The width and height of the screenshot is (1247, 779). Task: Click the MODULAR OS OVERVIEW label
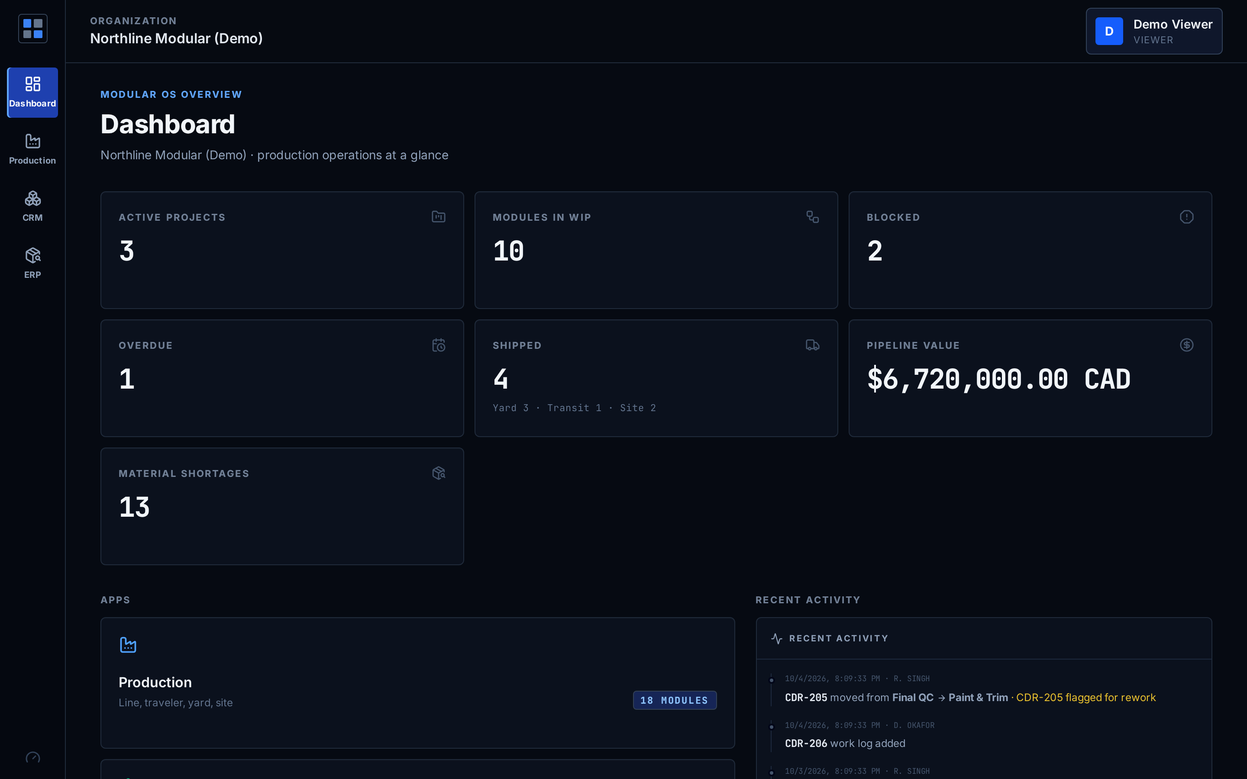point(171,94)
